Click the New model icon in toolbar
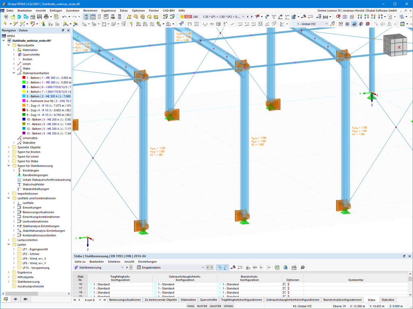Image resolution: width=413 pixels, height=309 pixels. point(6,17)
